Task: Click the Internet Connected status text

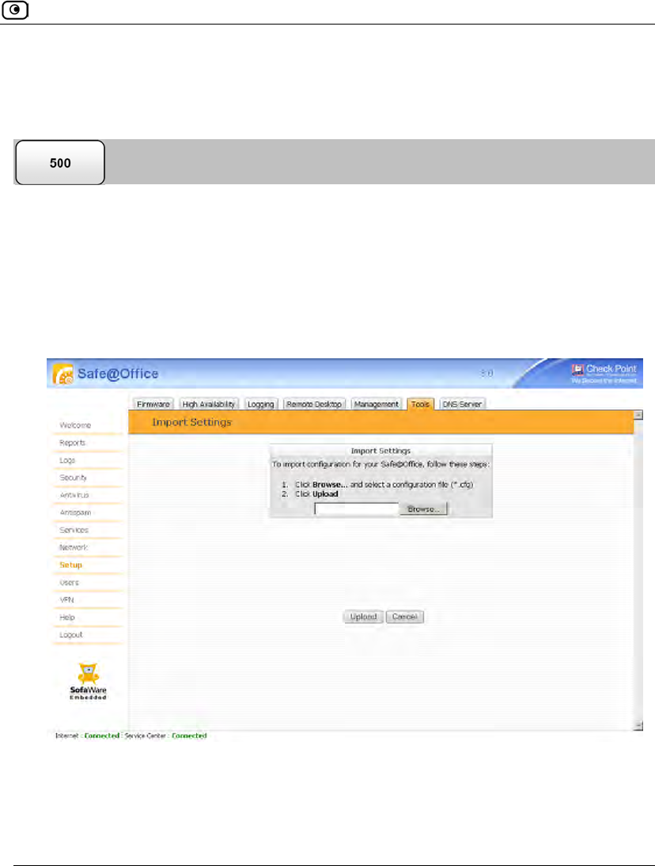Action: tap(87, 736)
